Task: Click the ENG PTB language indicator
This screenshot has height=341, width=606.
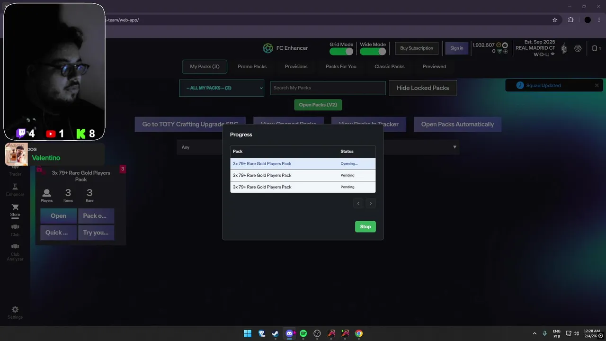Action: pyautogui.click(x=557, y=333)
